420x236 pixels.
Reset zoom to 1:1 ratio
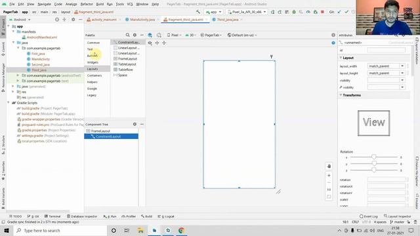[x=329, y=189]
